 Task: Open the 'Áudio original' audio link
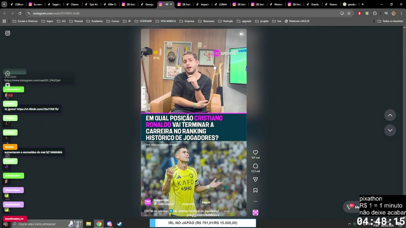pos(166,204)
